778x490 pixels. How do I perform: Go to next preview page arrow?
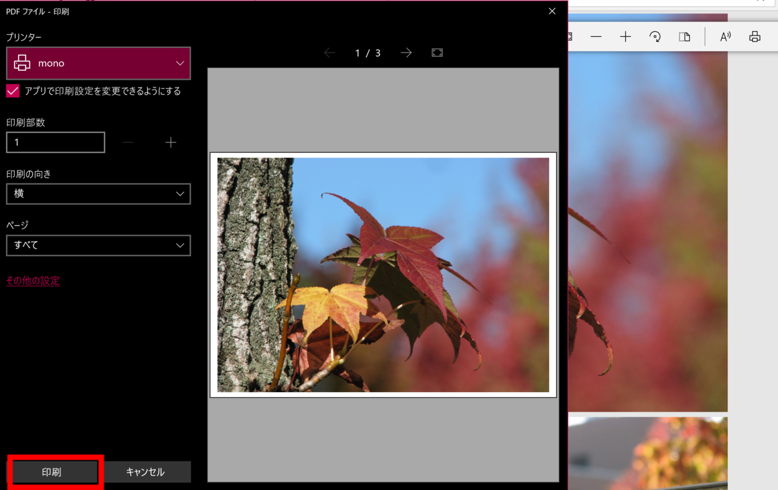coord(407,52)
